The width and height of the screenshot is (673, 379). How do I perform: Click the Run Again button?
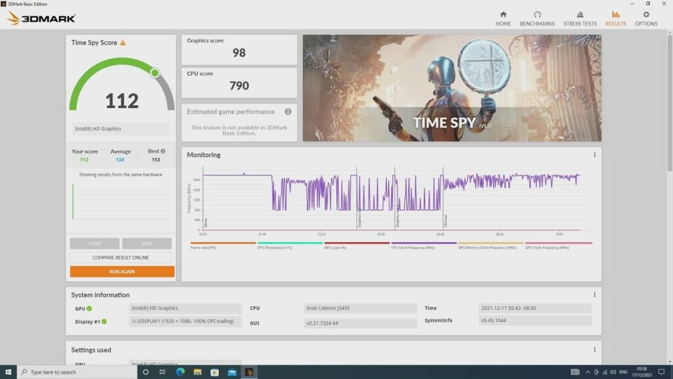pyautogui.click(x=122, y=272)
